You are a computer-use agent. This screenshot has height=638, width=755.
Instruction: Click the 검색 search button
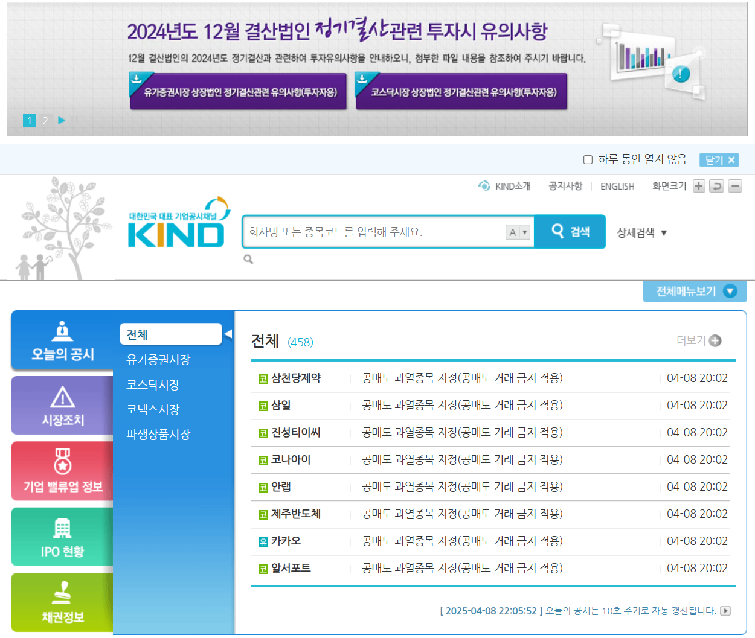[x=570, y=232]
